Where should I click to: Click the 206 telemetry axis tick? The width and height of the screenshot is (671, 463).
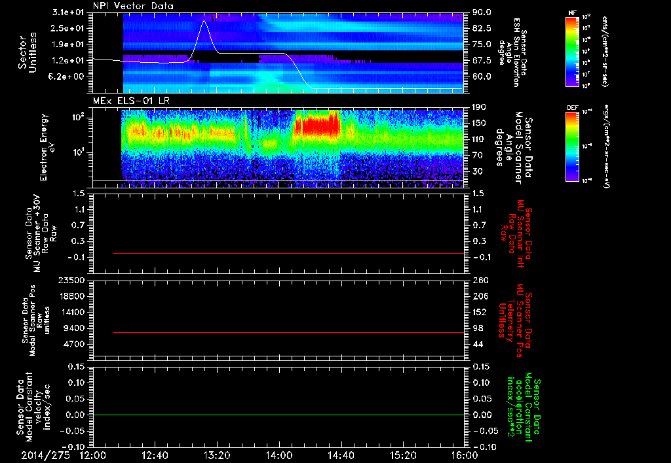click(479, 296)
